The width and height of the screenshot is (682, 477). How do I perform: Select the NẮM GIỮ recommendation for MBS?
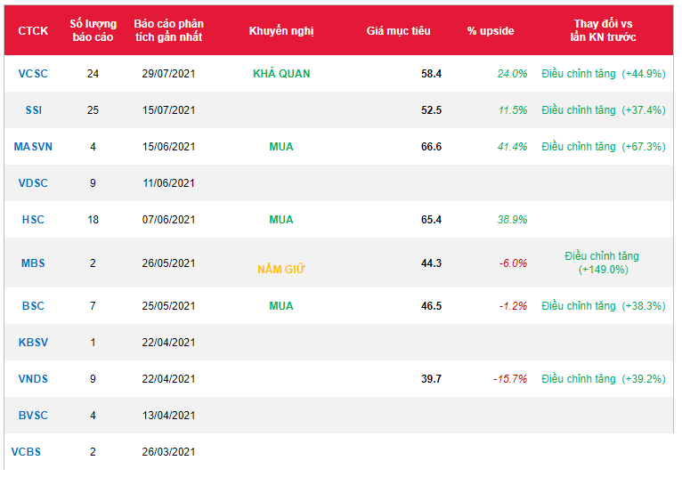[281, 268]
